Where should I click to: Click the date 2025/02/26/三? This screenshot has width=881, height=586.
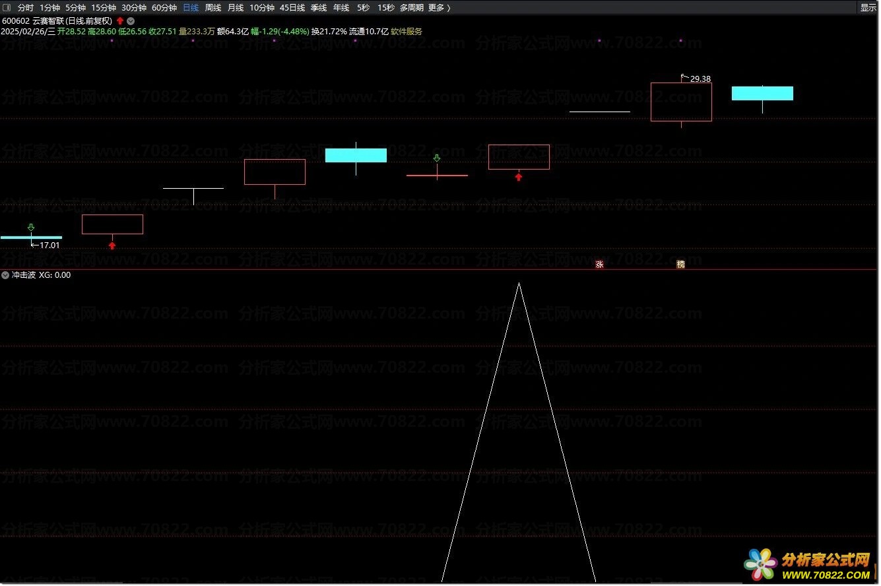[28, 31]
